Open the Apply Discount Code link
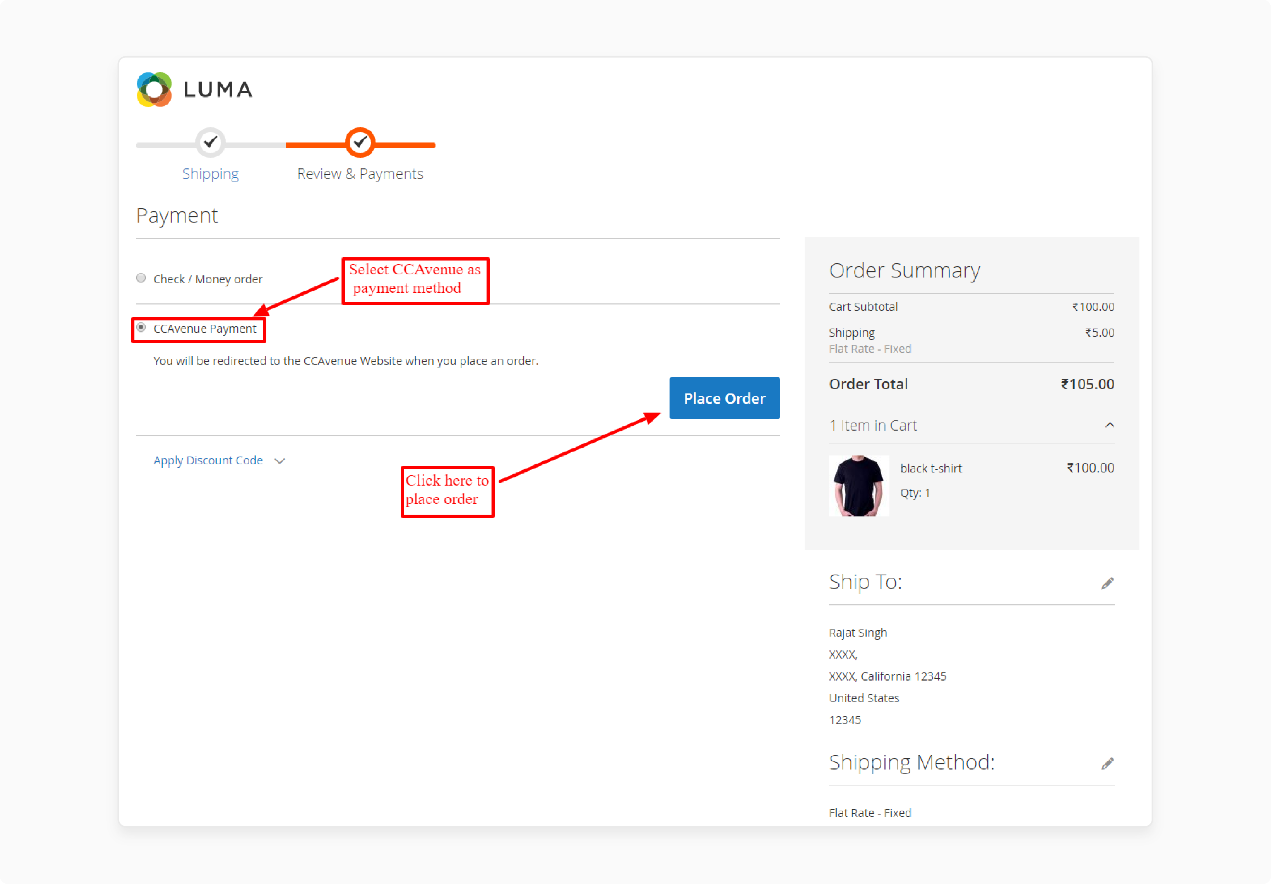The image size is (1271, 884). click(x=208, y=460)
